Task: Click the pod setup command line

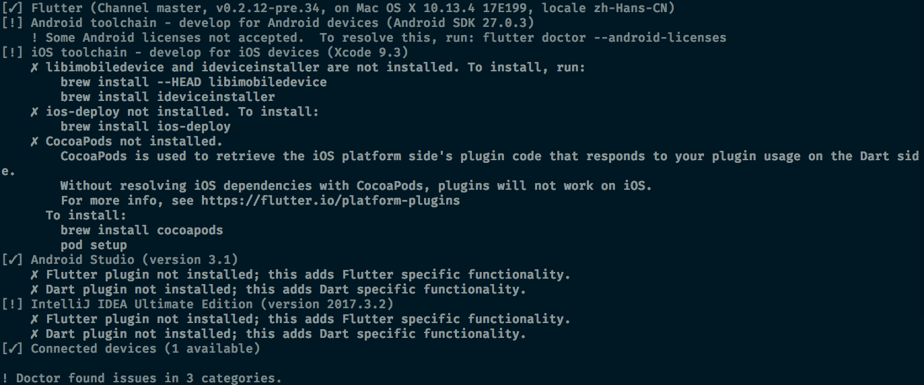Action: (94, 245)
